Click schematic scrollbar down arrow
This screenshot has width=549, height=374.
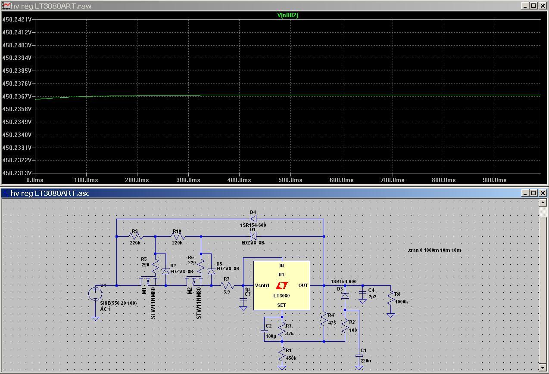(543, 368)
